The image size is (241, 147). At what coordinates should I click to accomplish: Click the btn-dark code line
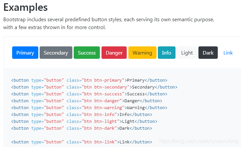click(x=82, y=128)
